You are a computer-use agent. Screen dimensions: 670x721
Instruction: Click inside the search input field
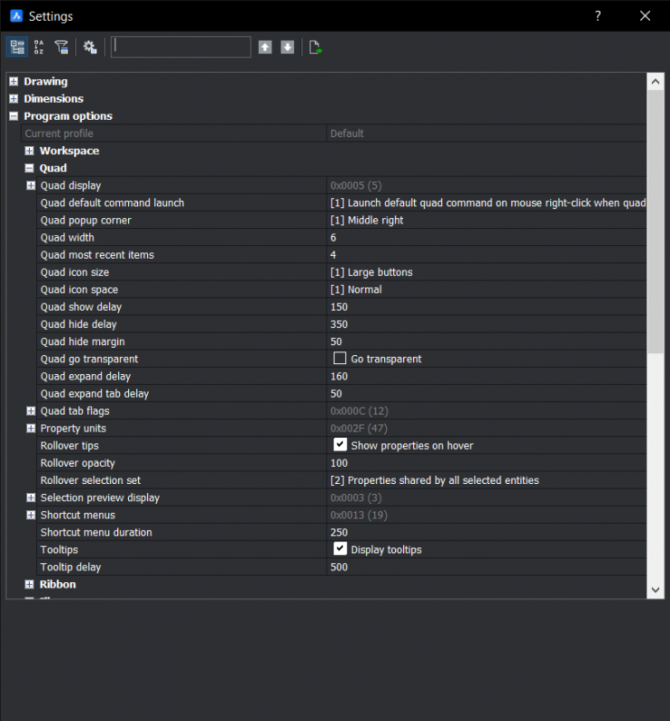click(x=180, y=47)
